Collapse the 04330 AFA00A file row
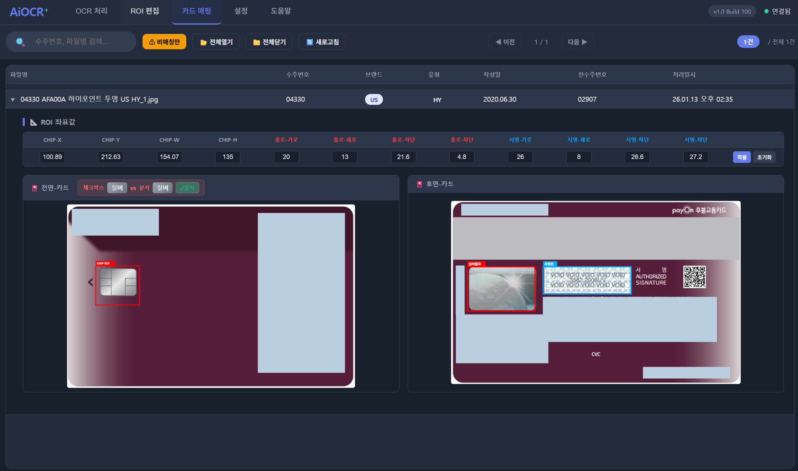This screenshot has height=471, width=798. point(13,100)
